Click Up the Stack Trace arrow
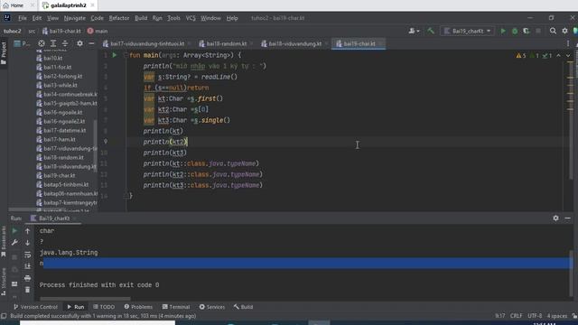 pos(28,231)
